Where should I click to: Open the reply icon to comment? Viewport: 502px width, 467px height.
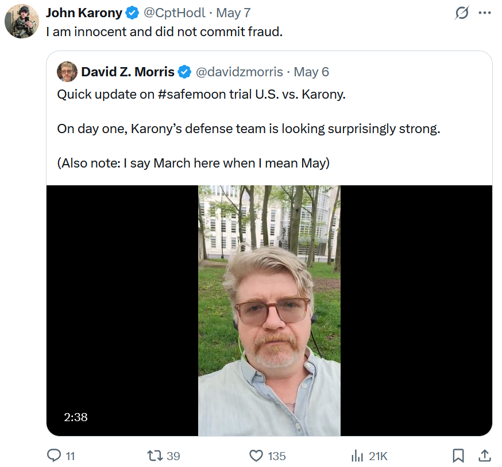point(55,456)
